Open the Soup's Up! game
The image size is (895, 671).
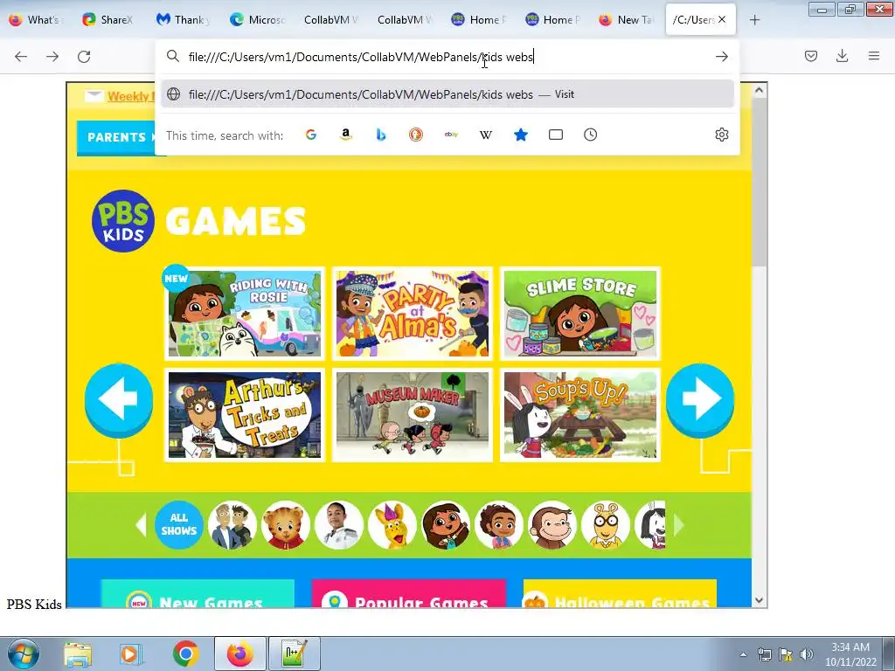pos(580,415)
